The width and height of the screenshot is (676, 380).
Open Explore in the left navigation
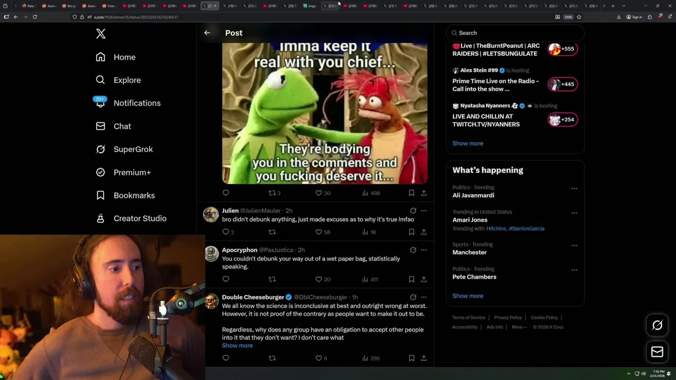[x=118, y=80]
